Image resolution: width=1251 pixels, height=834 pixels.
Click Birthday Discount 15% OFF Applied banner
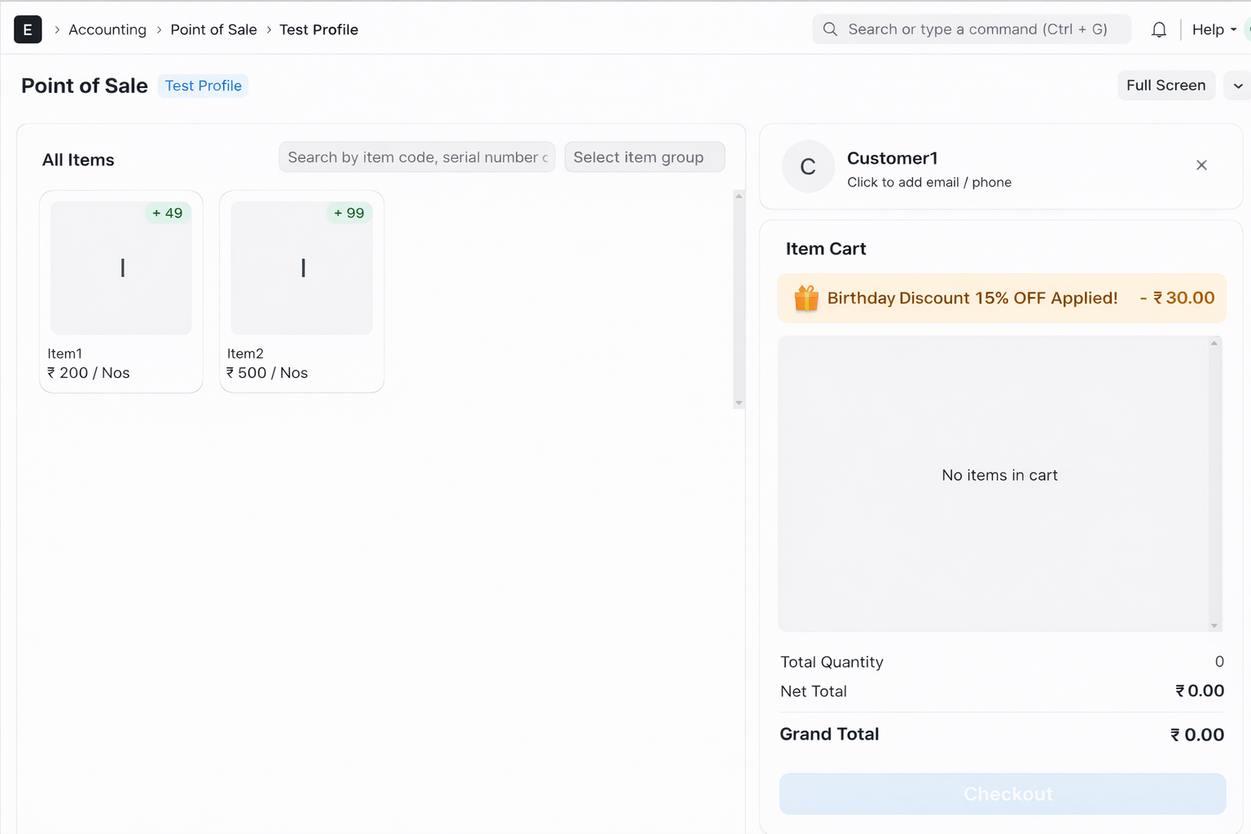point(1002,298)
